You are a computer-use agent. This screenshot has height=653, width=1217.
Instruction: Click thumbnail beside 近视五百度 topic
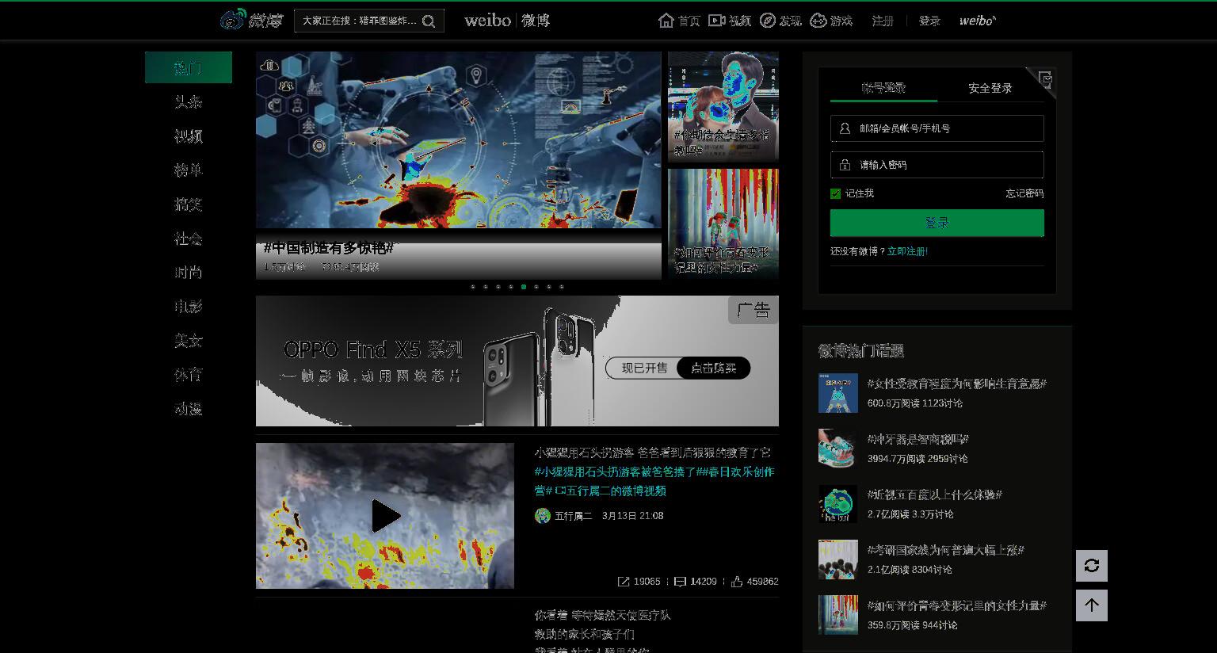[x=838, y=504]
